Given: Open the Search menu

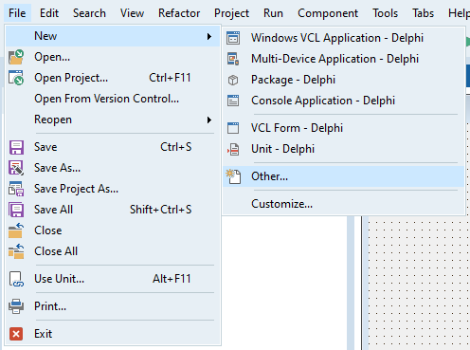Looking at the screenshot, I should point(89,13).
